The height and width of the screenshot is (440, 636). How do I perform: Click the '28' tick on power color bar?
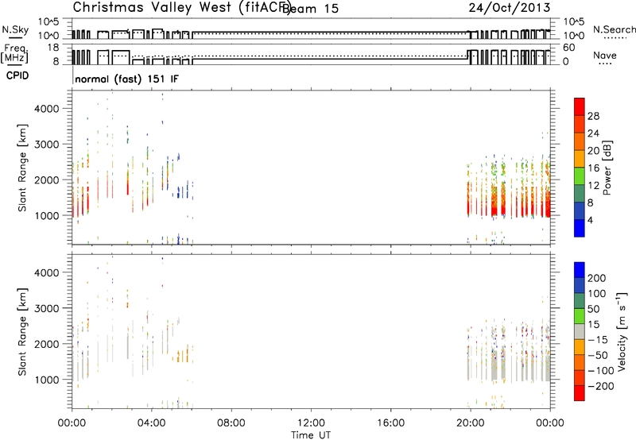coord(593,116)
